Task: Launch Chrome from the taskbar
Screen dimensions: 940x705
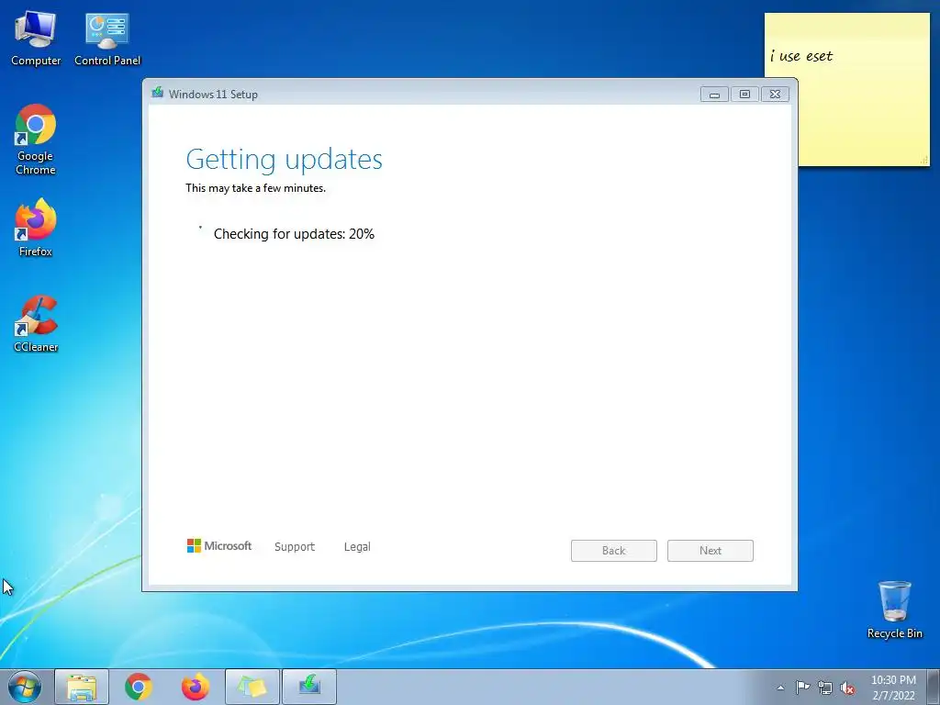Action: [x=139, y=687]
